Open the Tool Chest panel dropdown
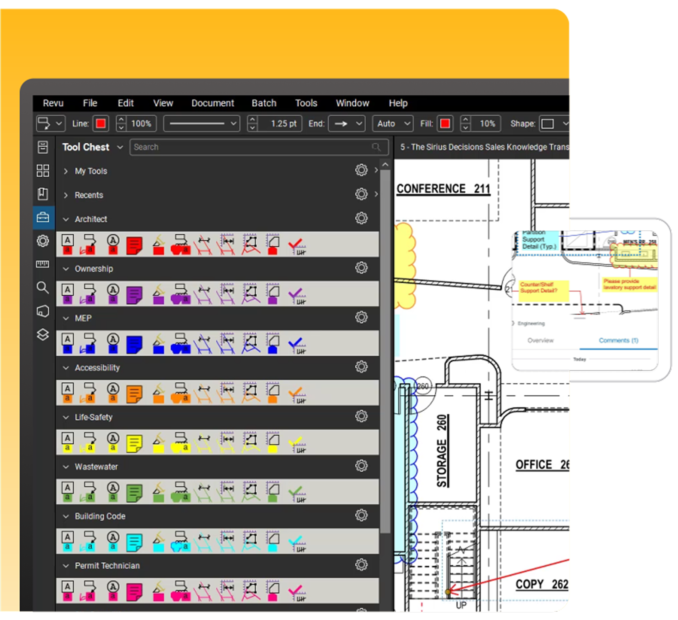The image size is (678, 620). point(120,147)
